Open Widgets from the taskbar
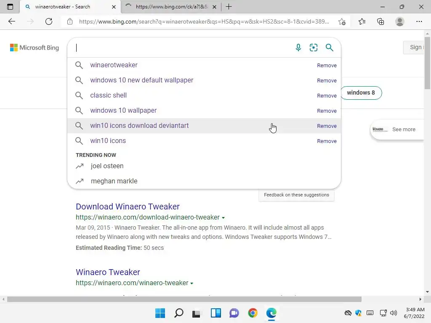 [x=216, y=313]
